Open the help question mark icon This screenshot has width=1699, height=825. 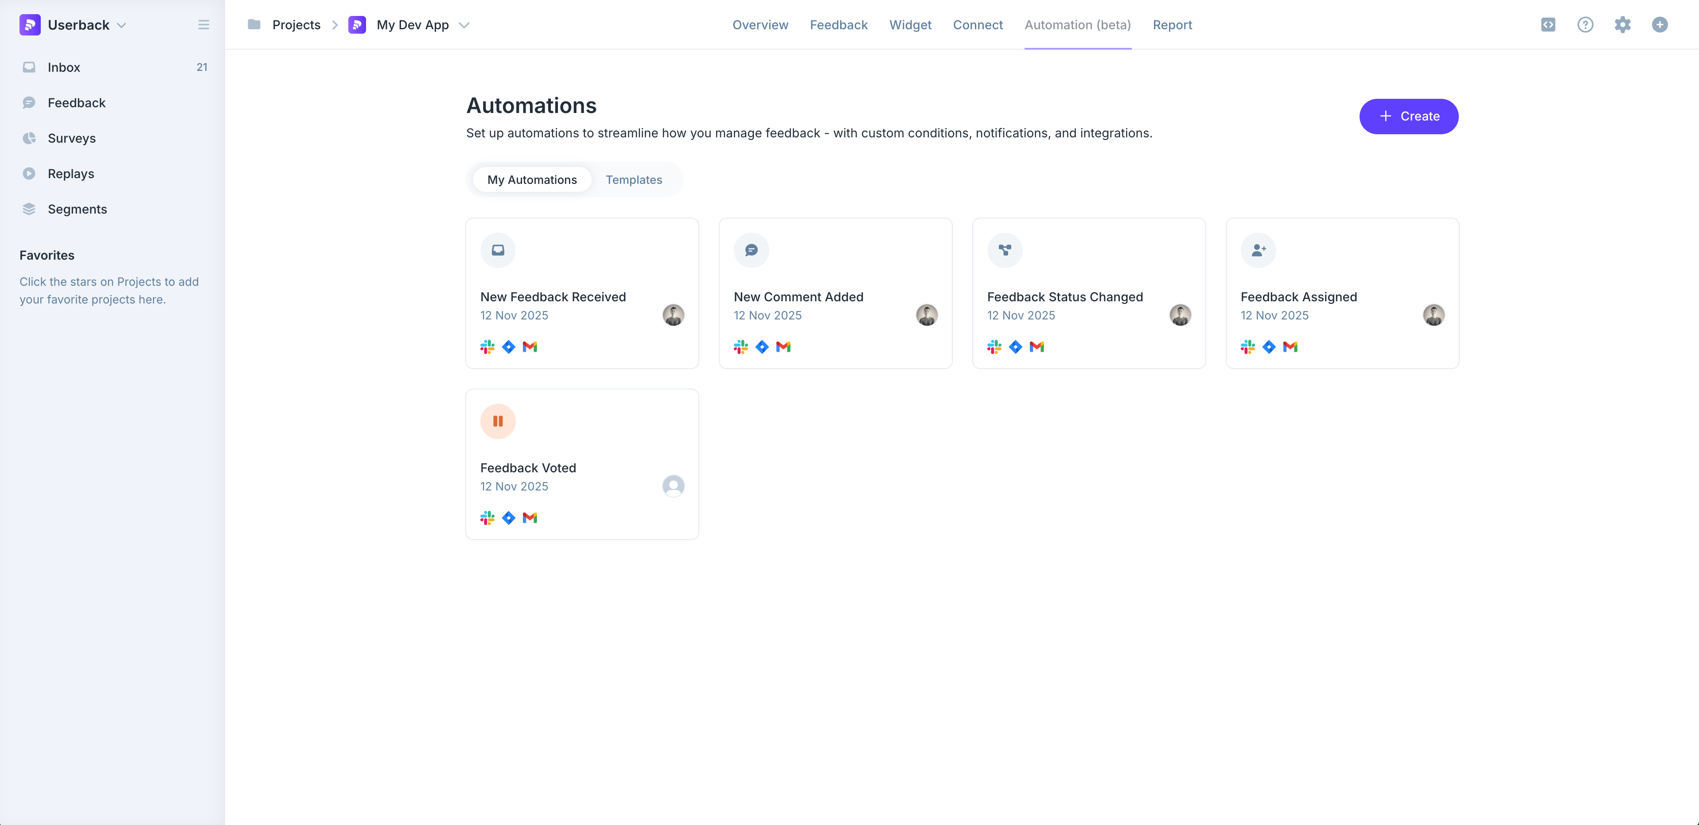point(1585,25)
